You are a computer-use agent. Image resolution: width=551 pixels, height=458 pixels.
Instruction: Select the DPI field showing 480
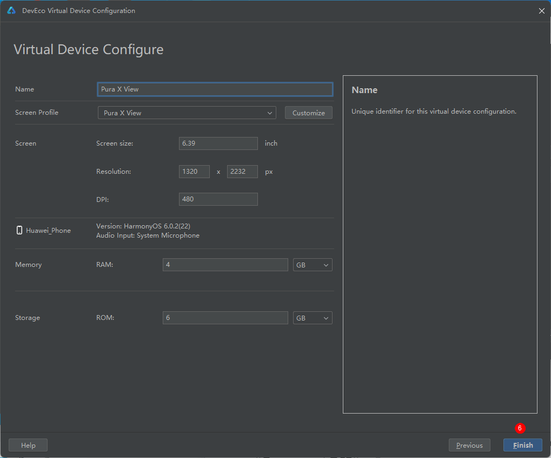[x=218, y=199]
